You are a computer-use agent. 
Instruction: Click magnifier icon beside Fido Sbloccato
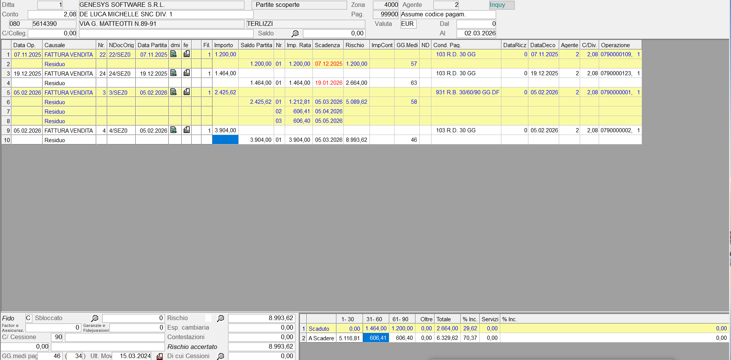95,318
